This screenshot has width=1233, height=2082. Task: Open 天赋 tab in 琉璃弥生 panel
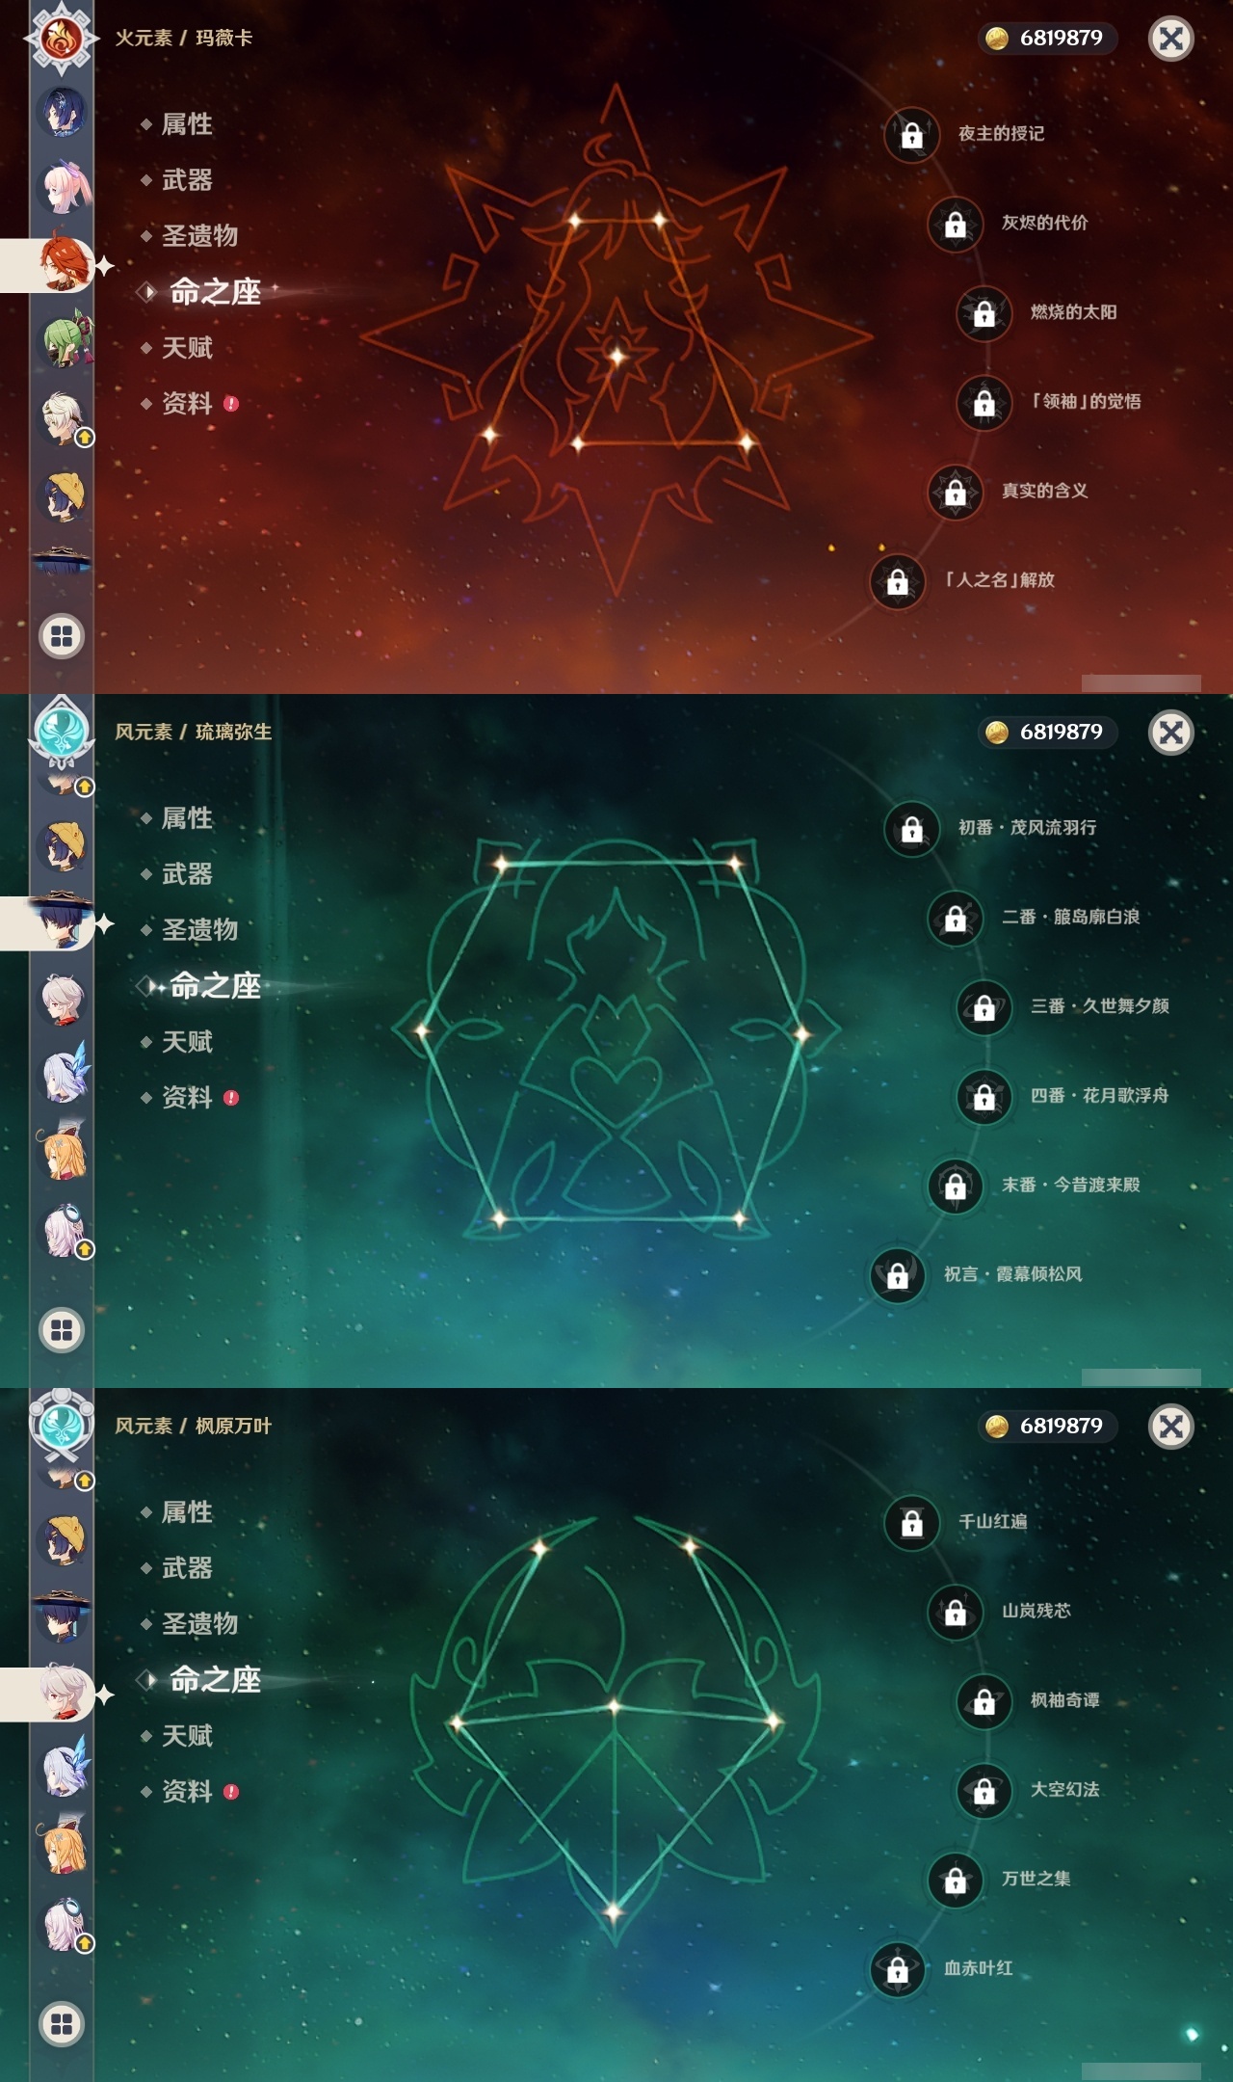click(x=187, y=1042)
